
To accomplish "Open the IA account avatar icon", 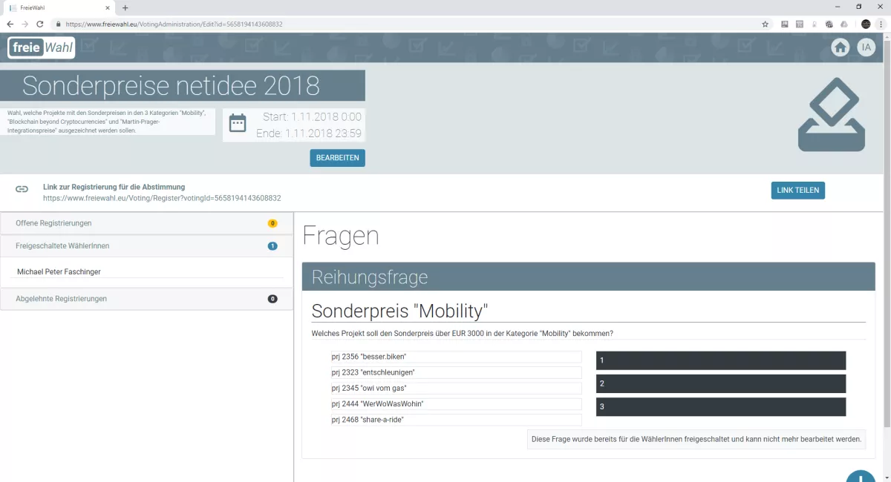I will point(866,47).
